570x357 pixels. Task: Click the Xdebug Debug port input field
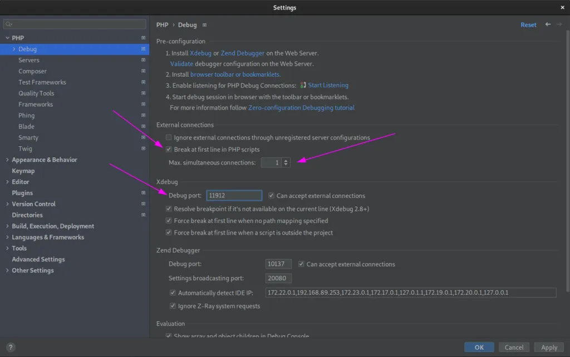[234, 195]
